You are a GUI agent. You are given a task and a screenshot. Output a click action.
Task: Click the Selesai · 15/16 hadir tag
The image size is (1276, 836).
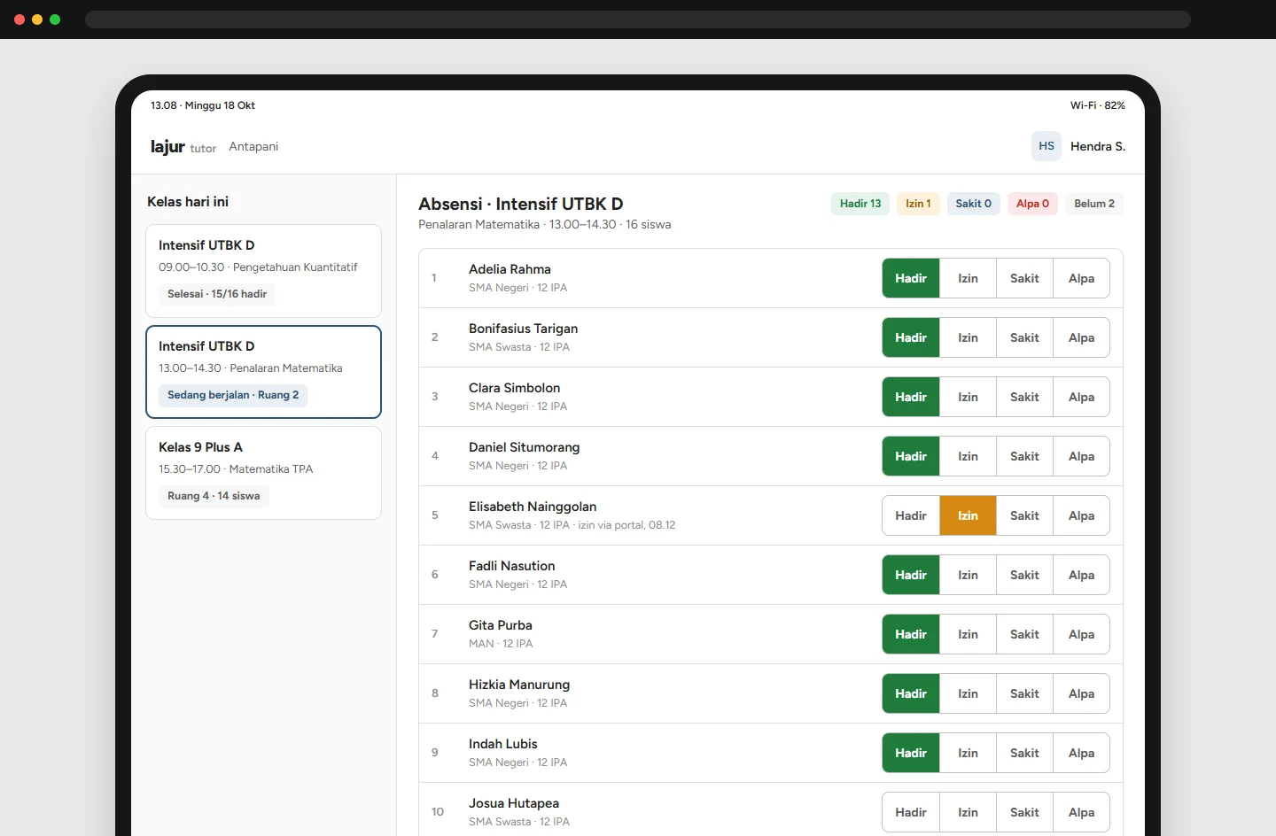coord(217,294)
